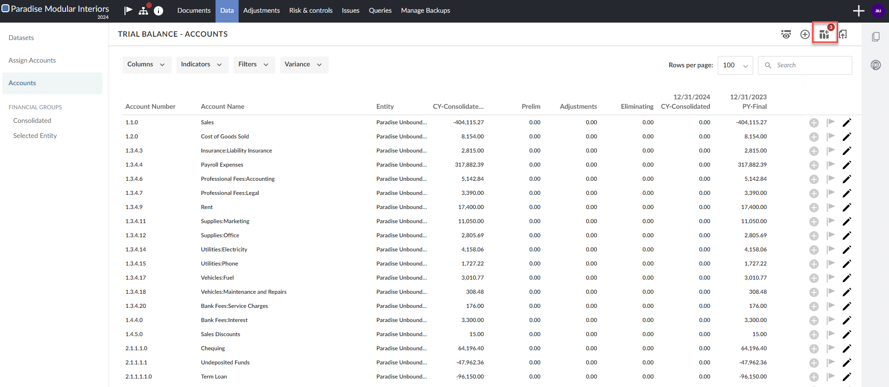This screenshot has height=387, width=889.
Task: Click the upload document icon
Action: 843,34
